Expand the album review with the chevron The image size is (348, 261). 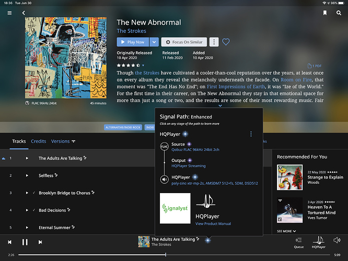(220, 105)
